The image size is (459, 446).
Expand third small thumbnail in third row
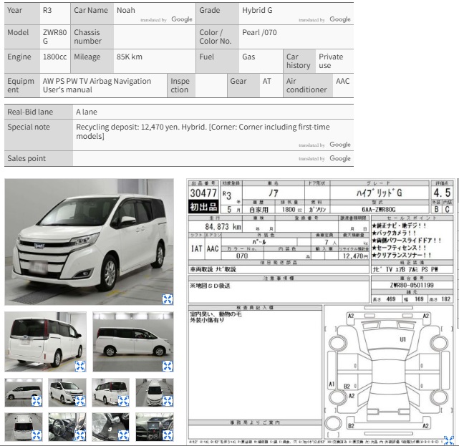click(124, 401)
